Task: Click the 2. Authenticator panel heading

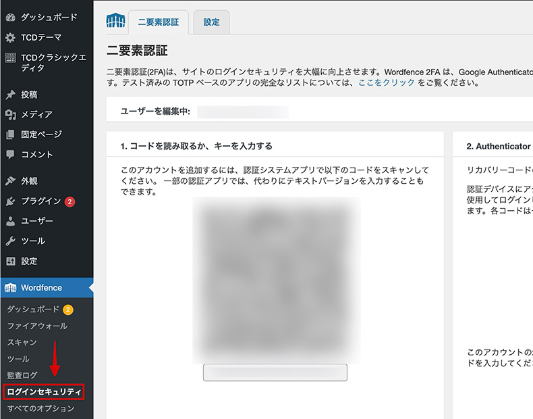Action: pos(499,147)
